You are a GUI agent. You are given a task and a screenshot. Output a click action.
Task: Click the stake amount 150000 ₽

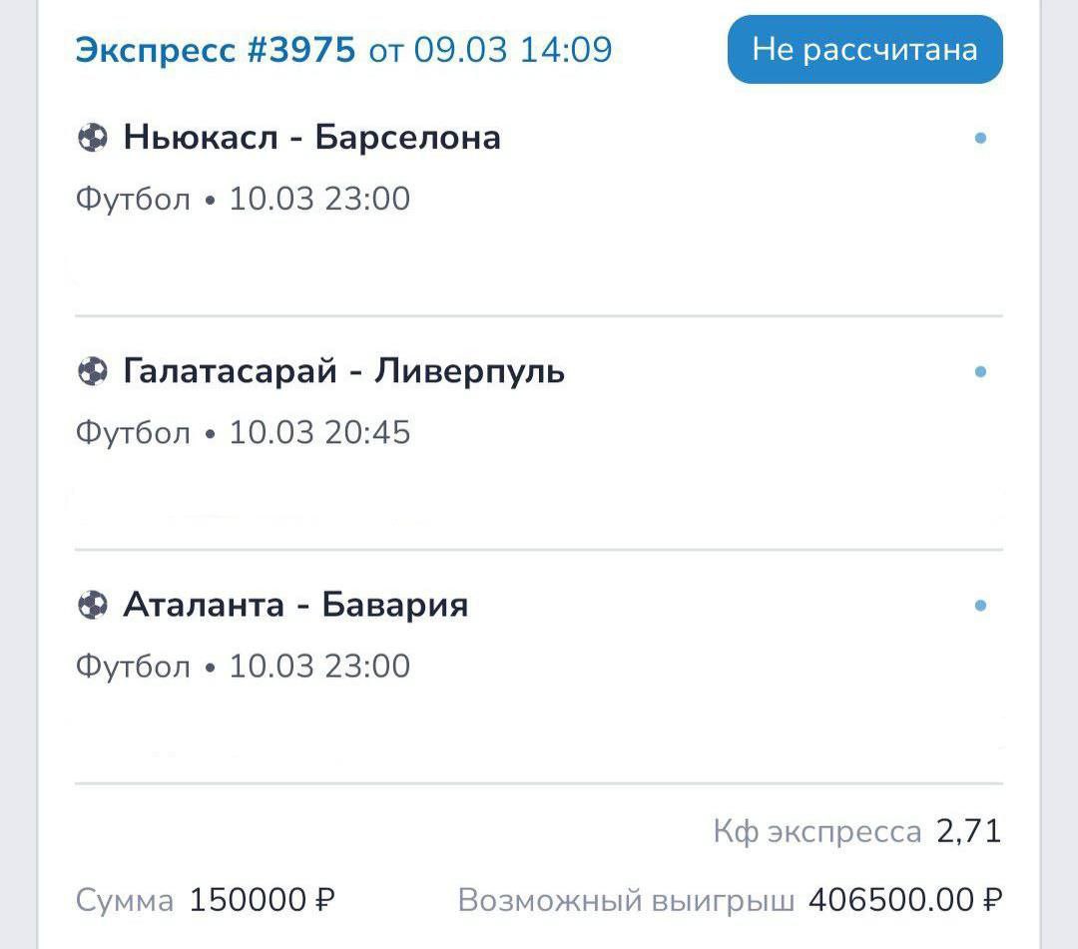pos(262,900)
